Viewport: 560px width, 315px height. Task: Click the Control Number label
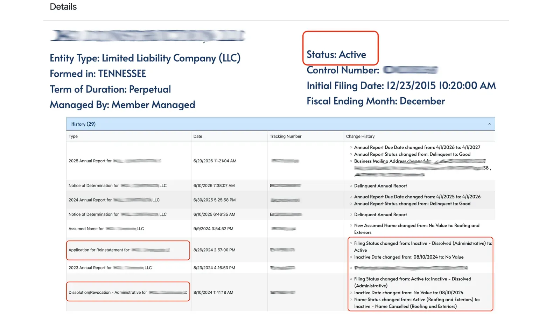(343, 70)
